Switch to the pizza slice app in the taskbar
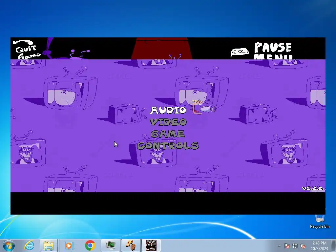The height and width of the screenshot is (252, 336). point(131,245)
